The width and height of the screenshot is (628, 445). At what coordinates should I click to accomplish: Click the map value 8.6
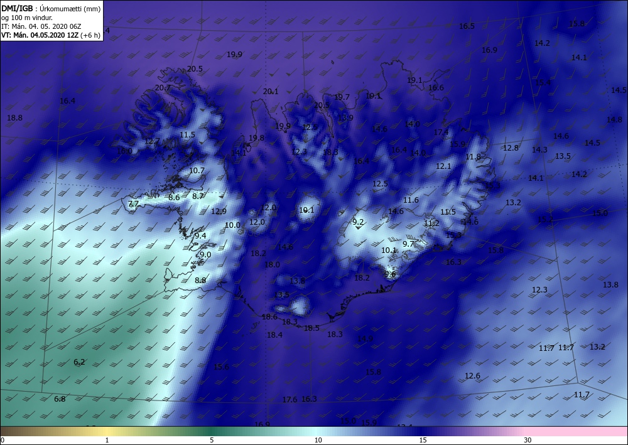pyautogui.click(x=174, y=197)
